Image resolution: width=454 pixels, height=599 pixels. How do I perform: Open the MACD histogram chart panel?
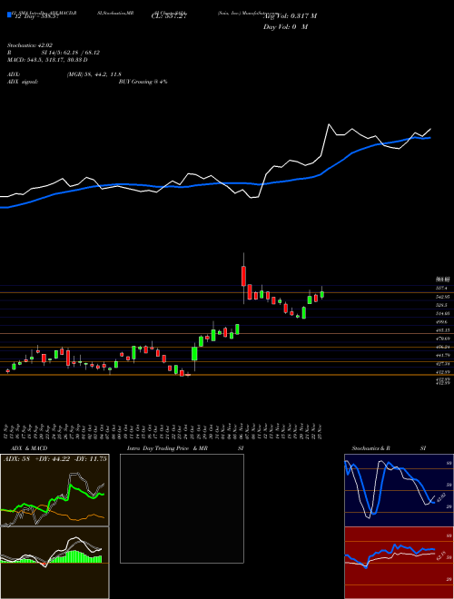[x=54, y=563]
